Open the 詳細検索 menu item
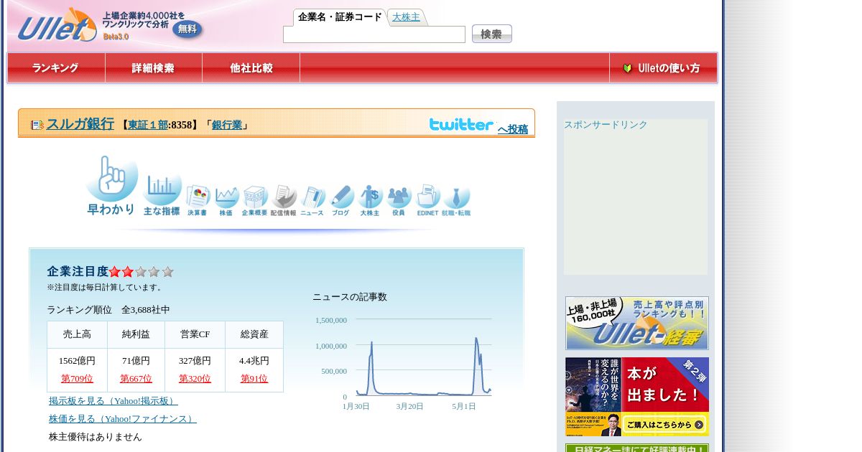Viewport: 862px width, 452px height. [153, 68]
